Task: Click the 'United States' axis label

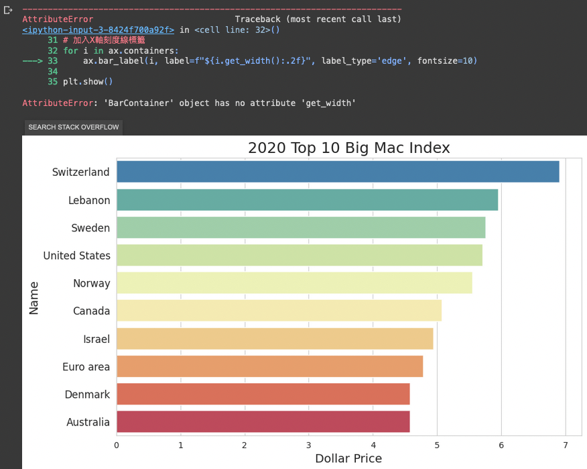Action: click(77, 256)
